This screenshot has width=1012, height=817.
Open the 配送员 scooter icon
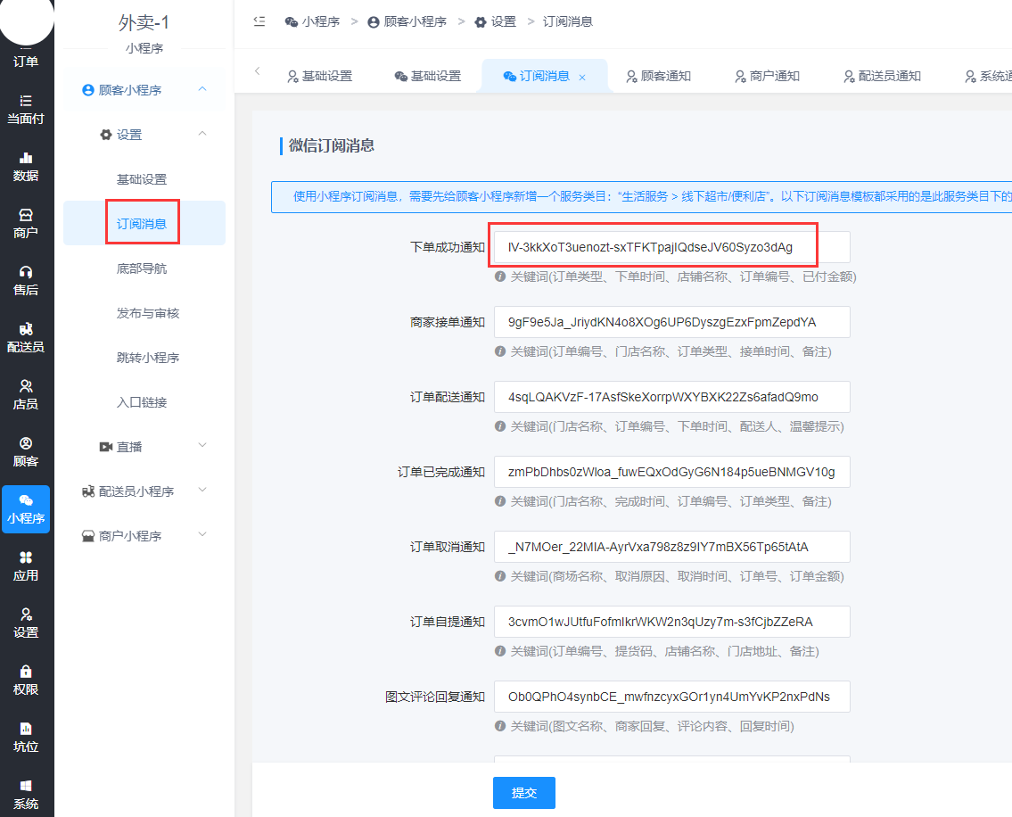click(26, 338)
